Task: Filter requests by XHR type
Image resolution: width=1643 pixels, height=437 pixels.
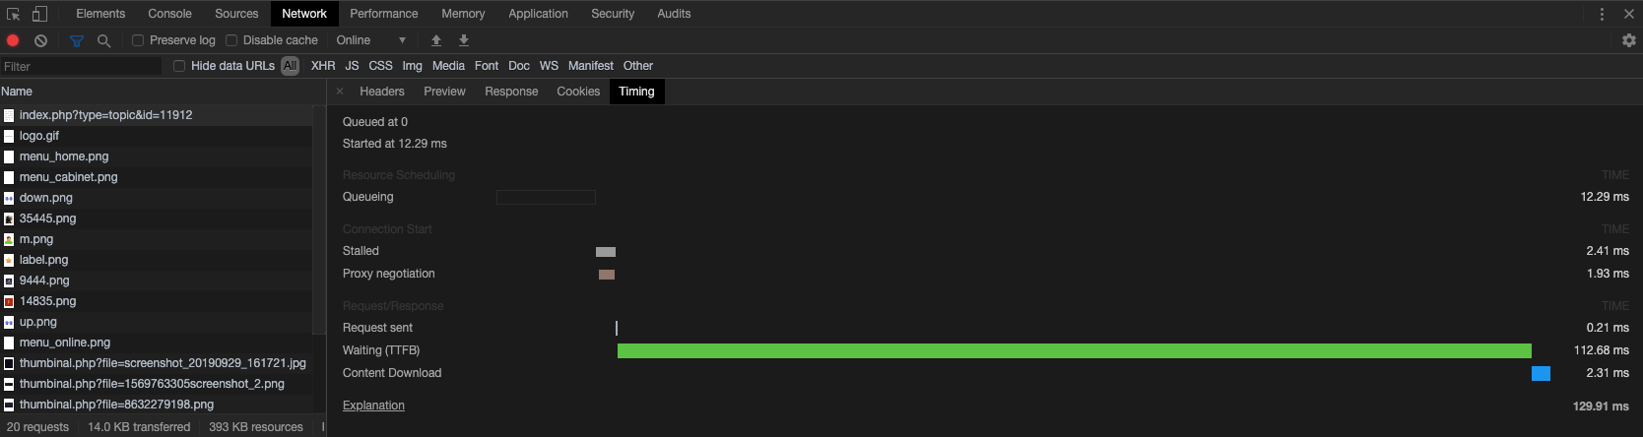Action: point(323,66)
